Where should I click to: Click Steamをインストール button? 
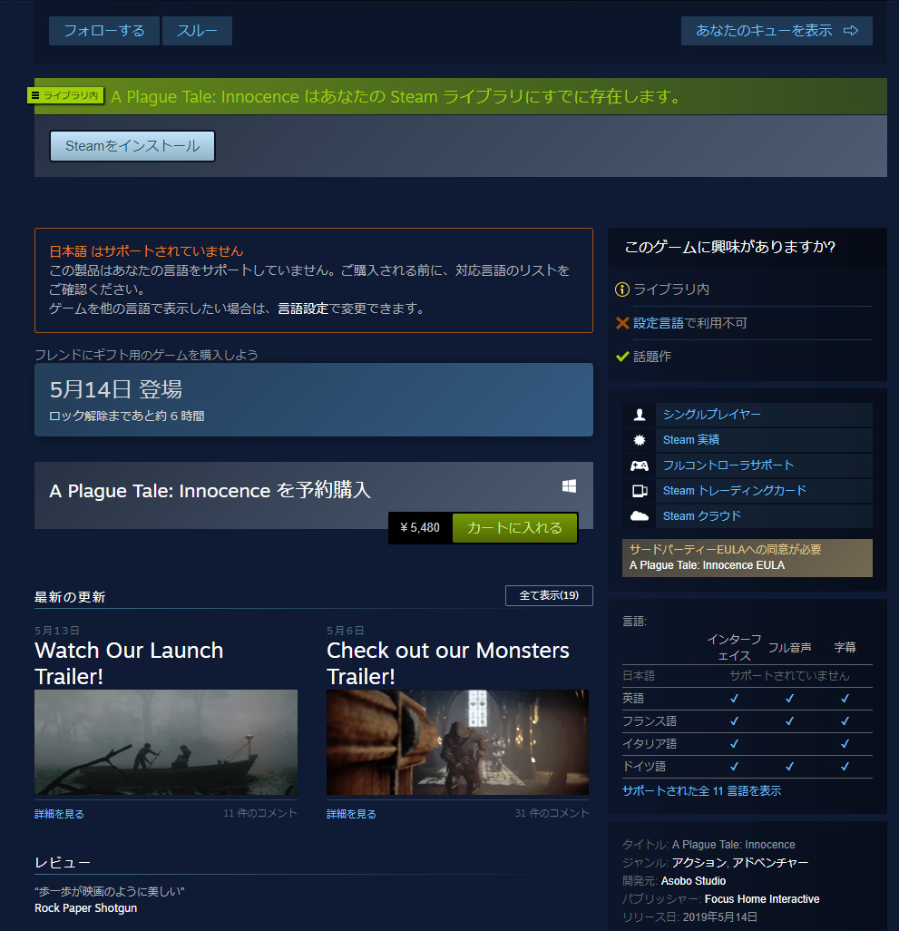(x=132, y=146)
